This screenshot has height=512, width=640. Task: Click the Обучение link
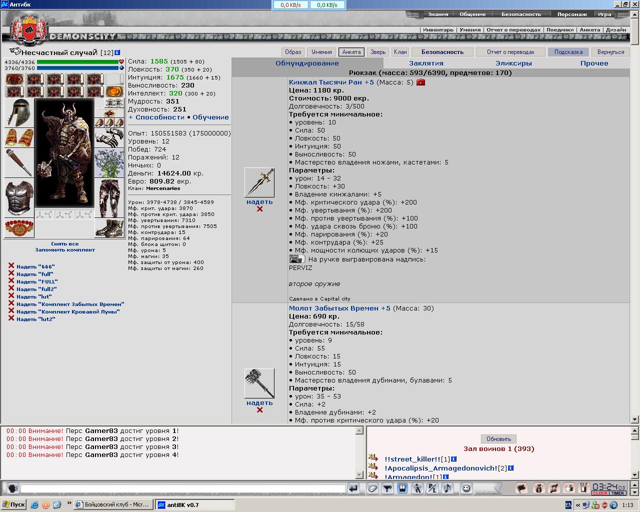pyautogui.click(x=210, y=117)
